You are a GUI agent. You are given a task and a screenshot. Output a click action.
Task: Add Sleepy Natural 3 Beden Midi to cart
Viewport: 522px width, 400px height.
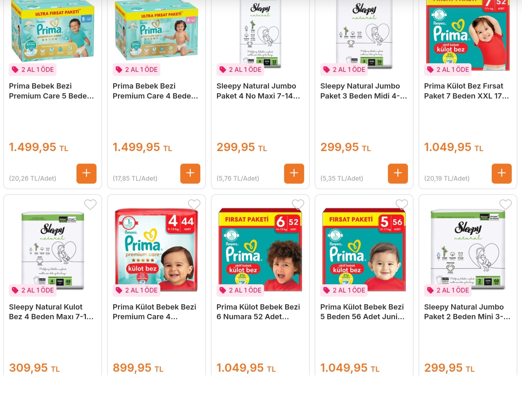click(x=398, y=173)
